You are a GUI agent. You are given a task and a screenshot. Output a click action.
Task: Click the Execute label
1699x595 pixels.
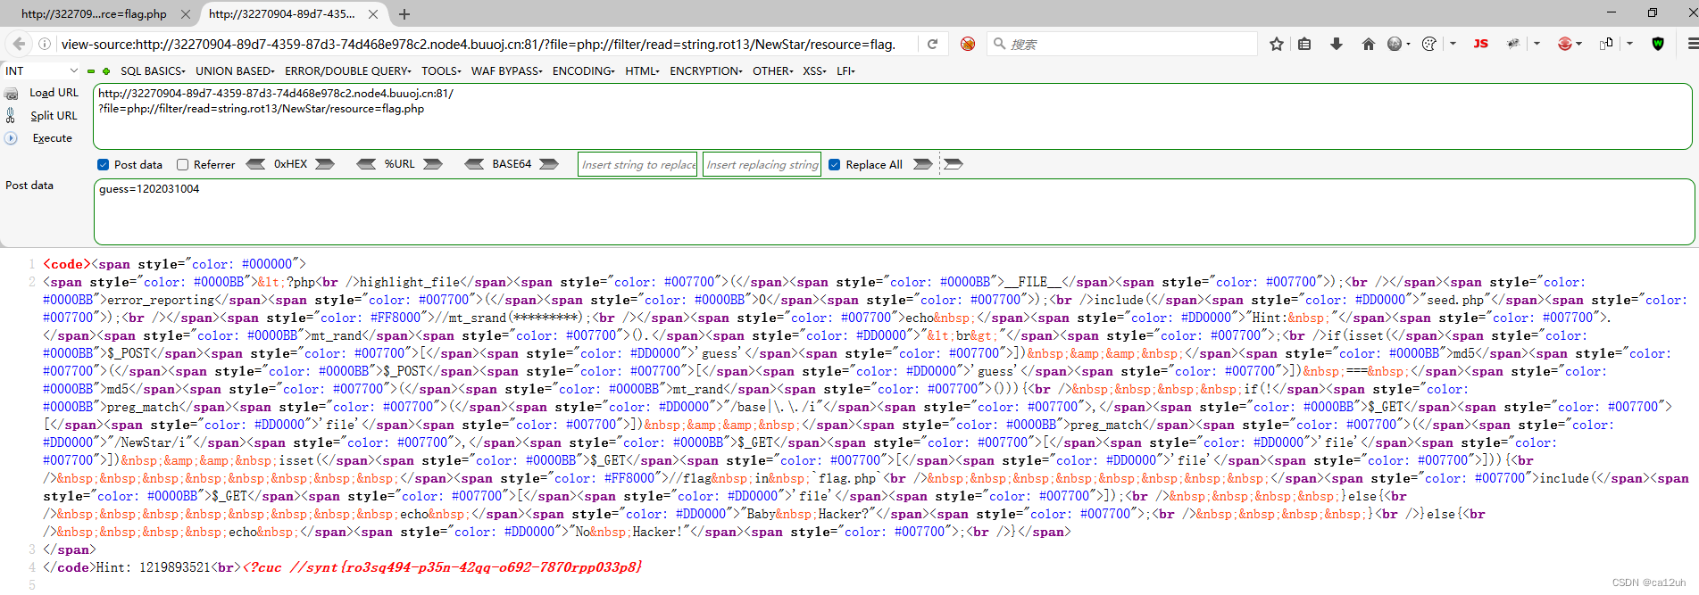53,138
